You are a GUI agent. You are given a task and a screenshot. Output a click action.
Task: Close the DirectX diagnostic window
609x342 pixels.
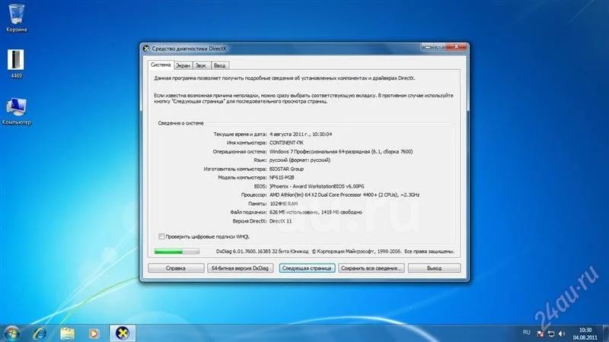[457, 47]
